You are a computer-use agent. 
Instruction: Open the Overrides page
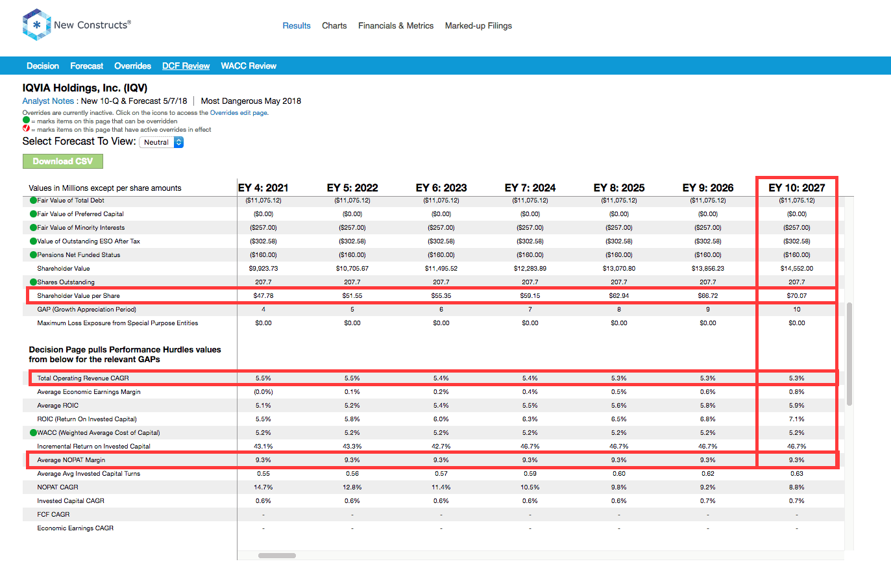pyautogui.click(x=132, y=66)
